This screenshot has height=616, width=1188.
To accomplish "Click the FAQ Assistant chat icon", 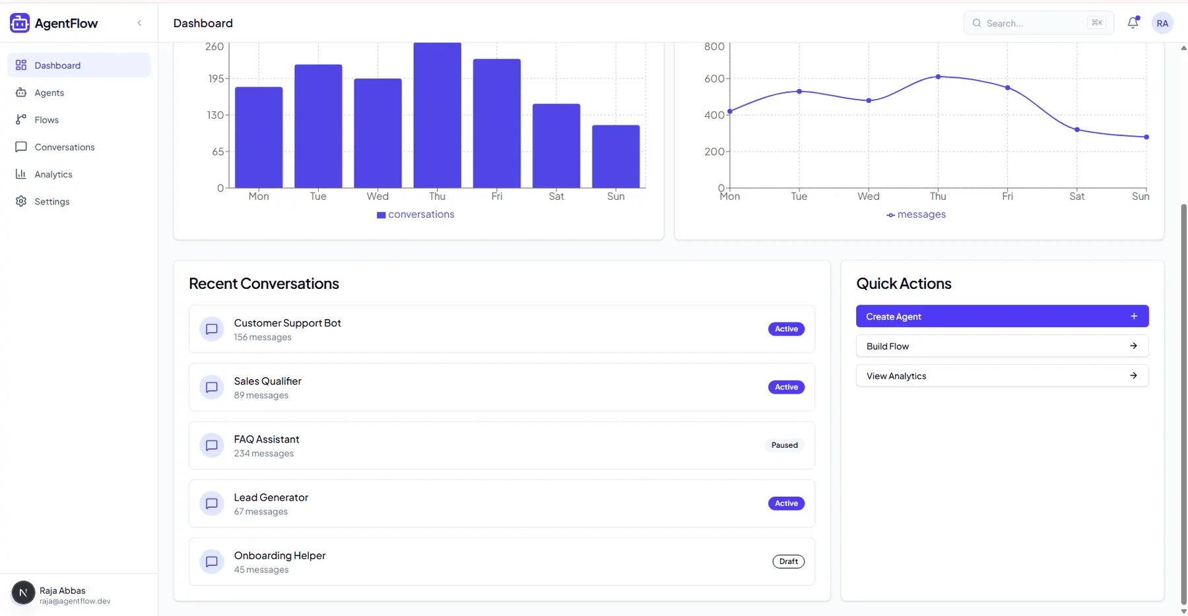I will [212, 445].
